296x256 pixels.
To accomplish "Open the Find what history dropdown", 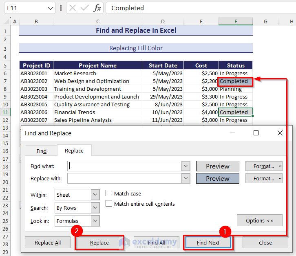I will (186, 166).
